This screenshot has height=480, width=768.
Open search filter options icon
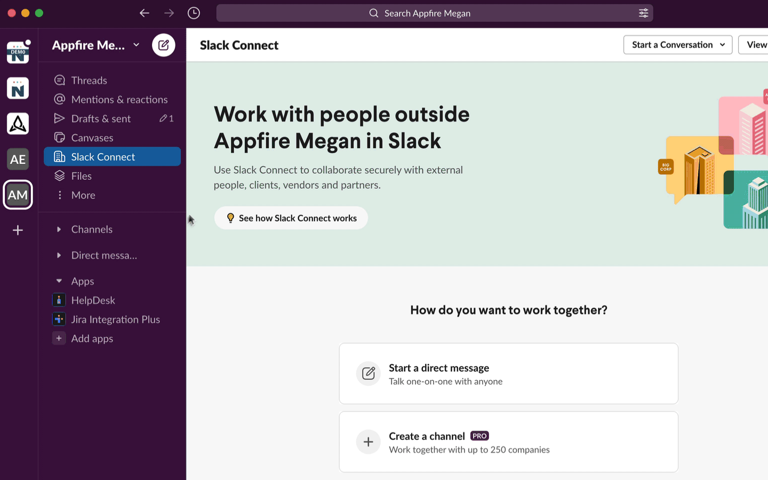[x=644, y=13]
